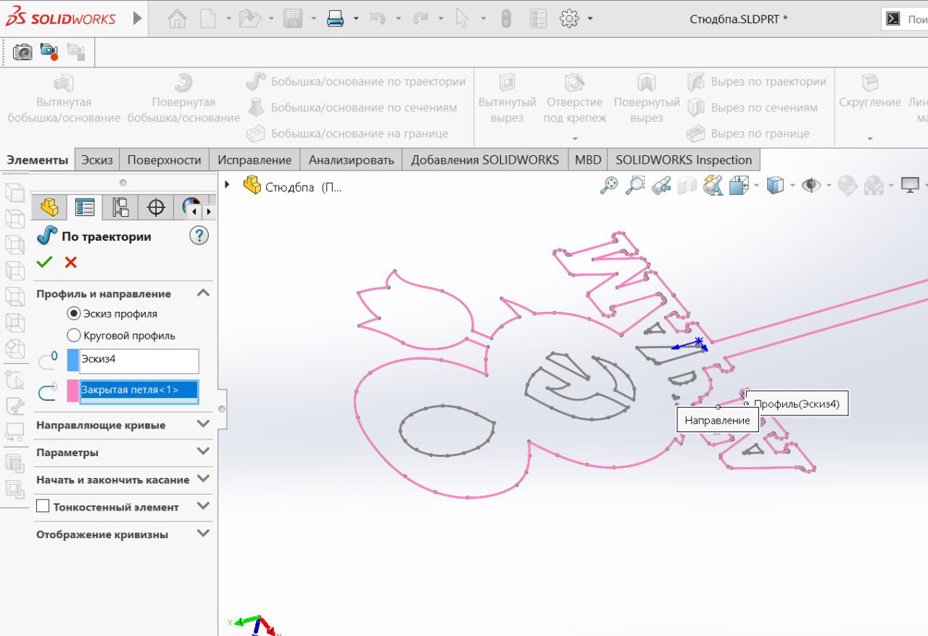Expand the Направляющие кривые section
Viewport: 928px width, 636px height.
click(203, 425)
